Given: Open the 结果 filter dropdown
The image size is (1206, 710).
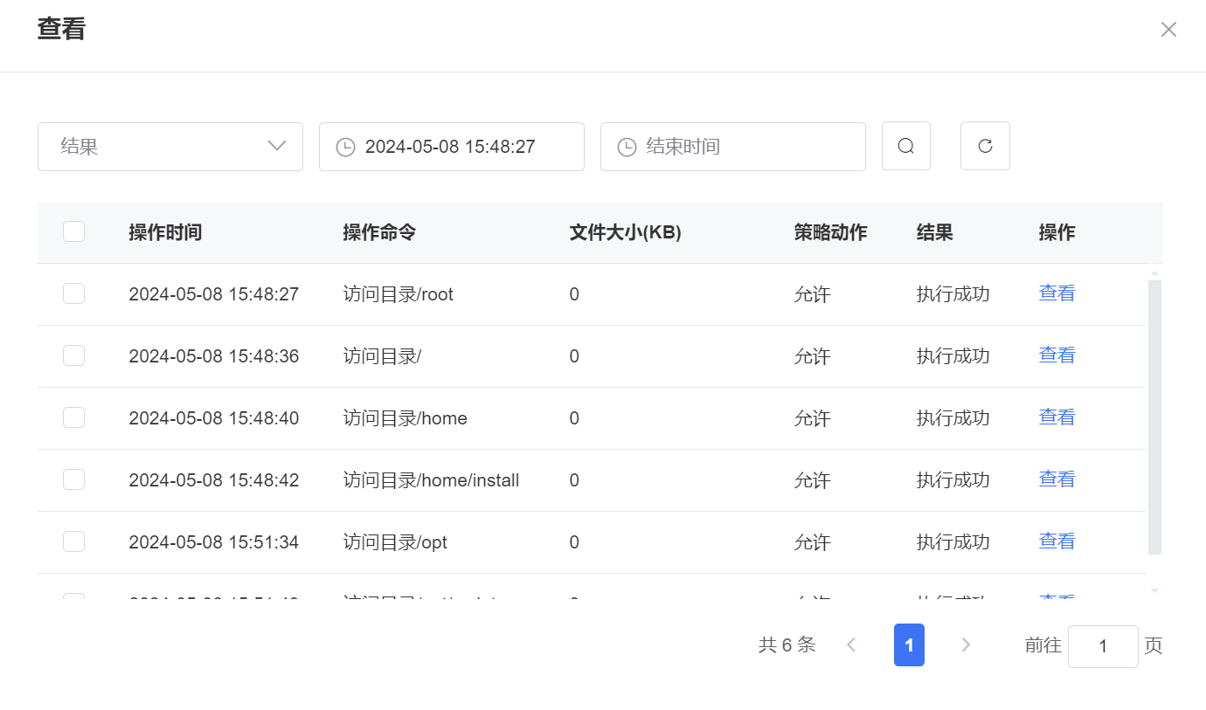Looking at the screenshot, I should [170, 147].
